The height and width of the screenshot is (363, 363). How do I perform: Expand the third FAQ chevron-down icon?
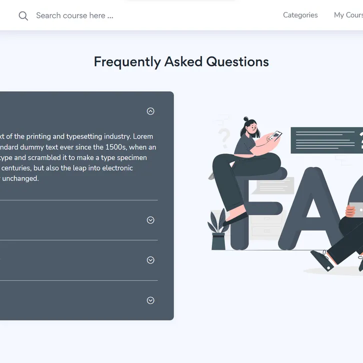coord(150,260)
